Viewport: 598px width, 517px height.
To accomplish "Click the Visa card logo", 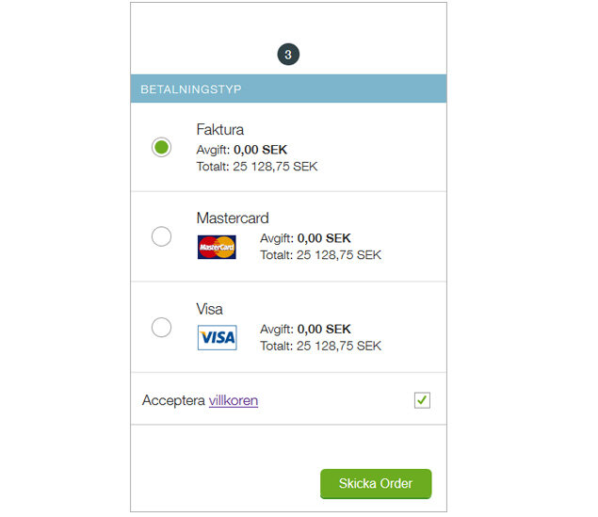I will coord(217,337).
